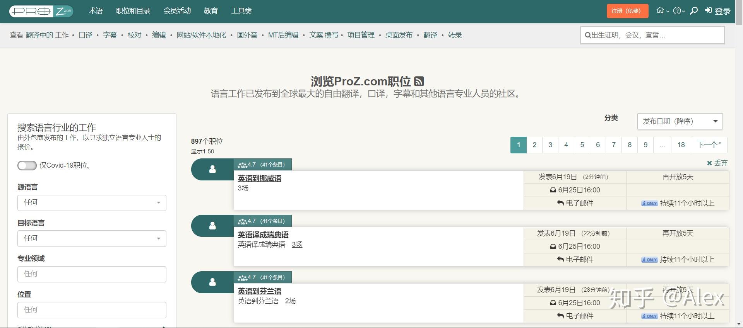Click the page vertical scrollbar
743x328 pixels.
(739, 164)
